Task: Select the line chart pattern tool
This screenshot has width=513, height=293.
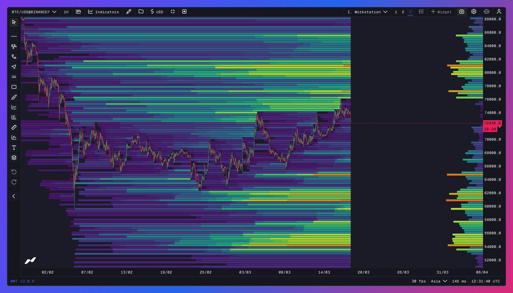Action: click(x=14, y=107)
